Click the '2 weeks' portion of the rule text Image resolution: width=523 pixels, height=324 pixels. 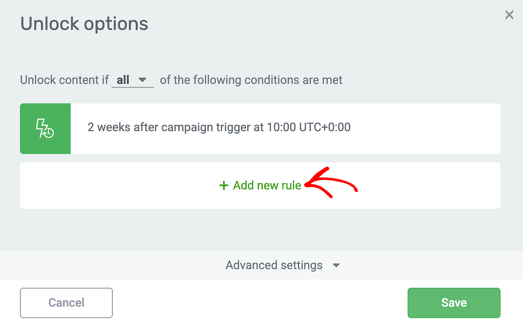tap(109, 128)
